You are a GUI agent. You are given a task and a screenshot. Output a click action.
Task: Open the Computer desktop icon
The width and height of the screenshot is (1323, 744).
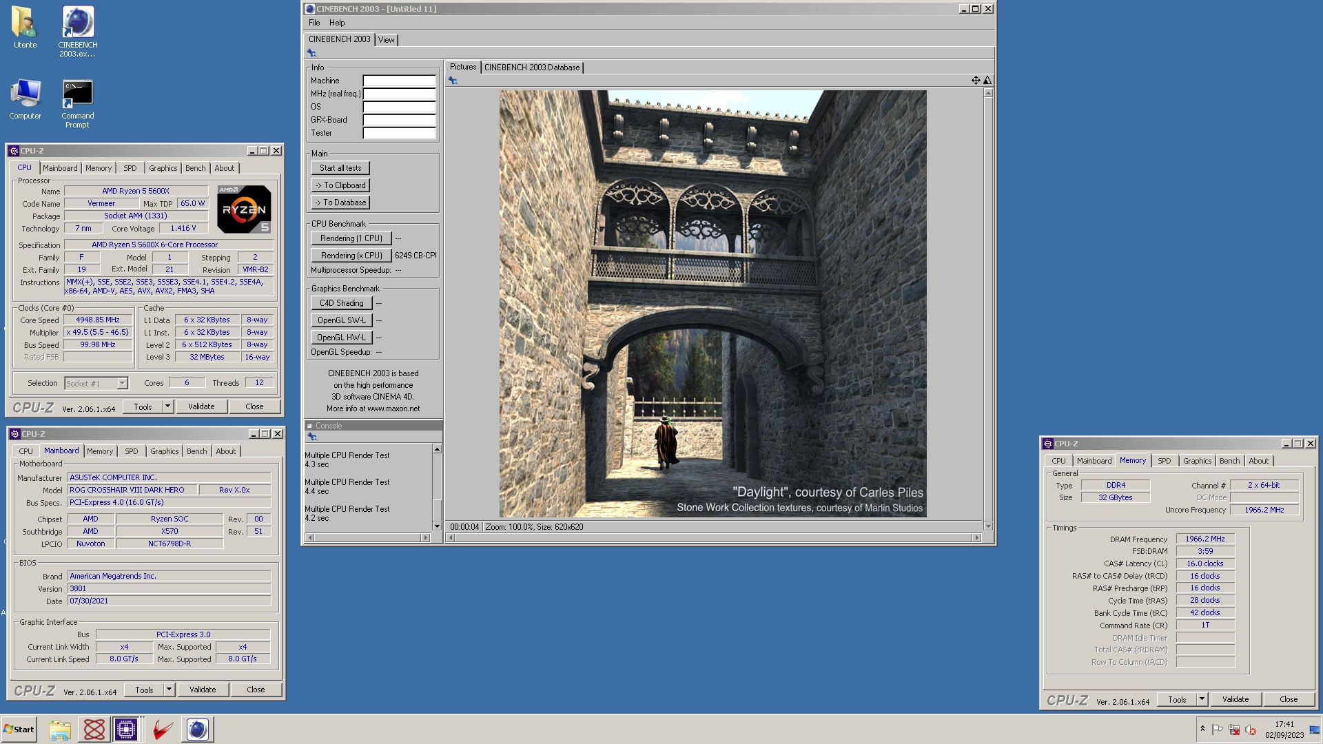click(x=25, y=99)
